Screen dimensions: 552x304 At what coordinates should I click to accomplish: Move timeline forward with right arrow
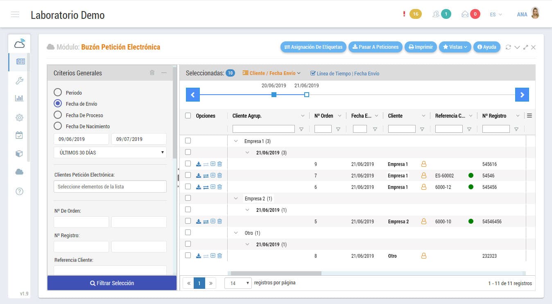(x=522, y=95)
